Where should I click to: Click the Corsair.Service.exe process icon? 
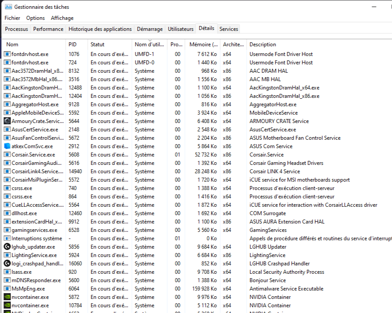(7, 155)
